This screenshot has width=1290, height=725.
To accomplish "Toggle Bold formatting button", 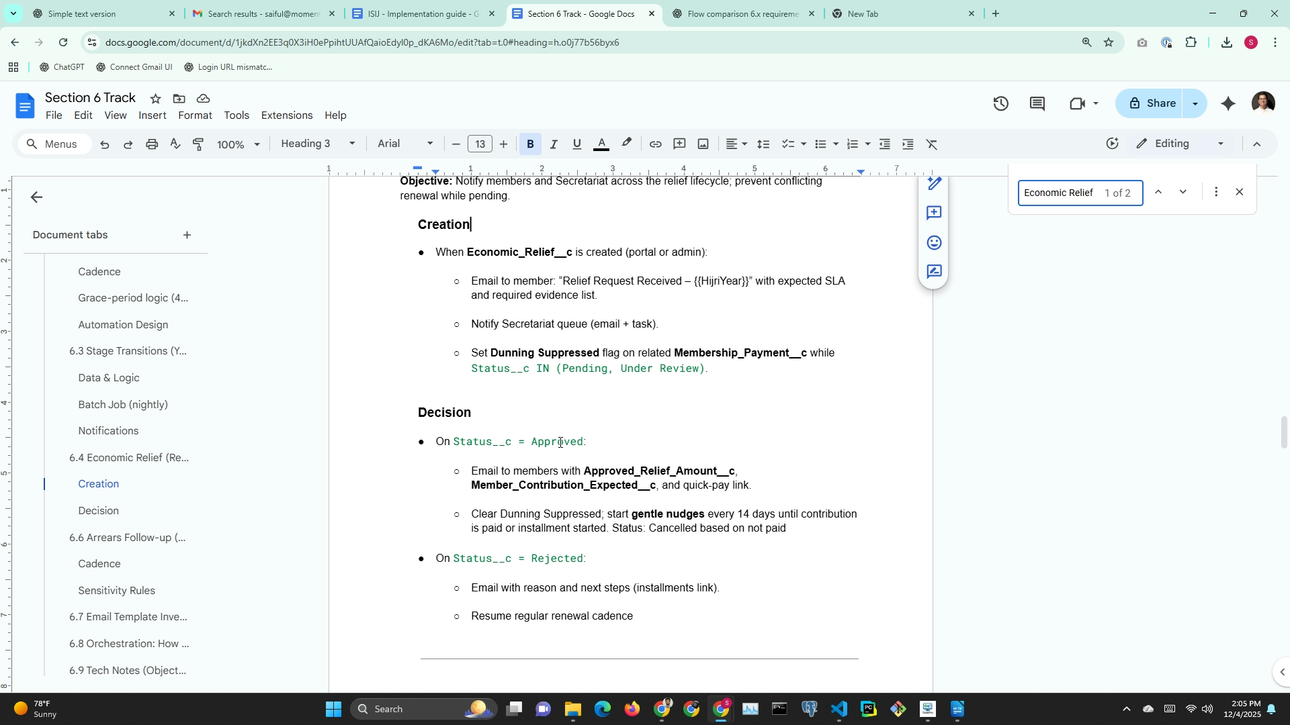I will 530,144.
